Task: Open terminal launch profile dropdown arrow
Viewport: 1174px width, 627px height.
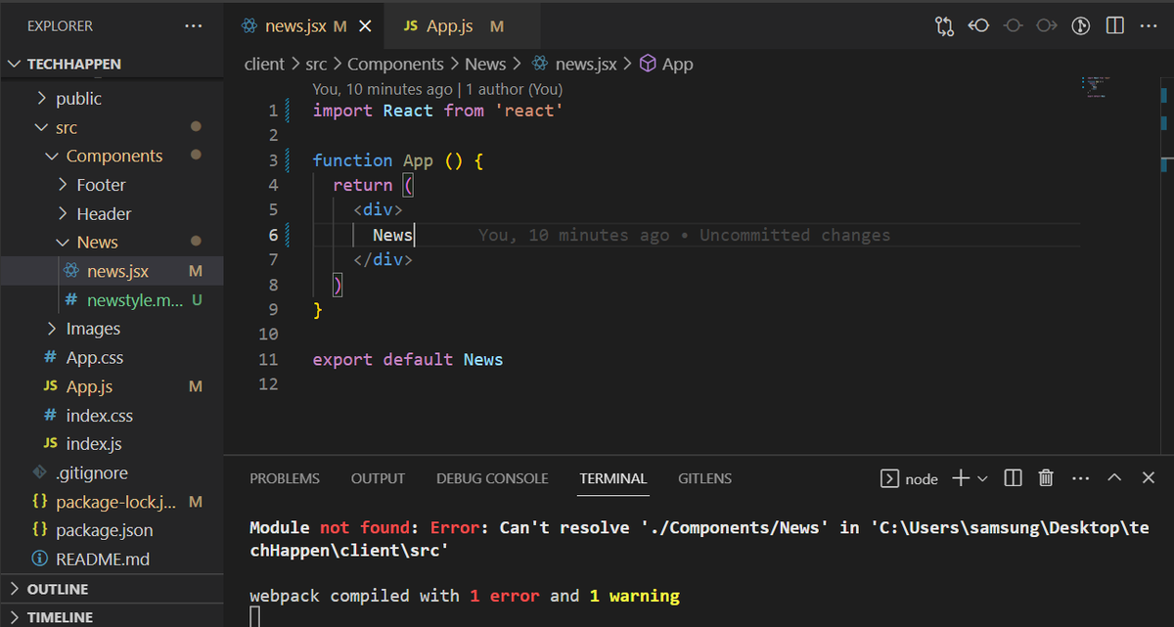Action: [x=982, y=478]
